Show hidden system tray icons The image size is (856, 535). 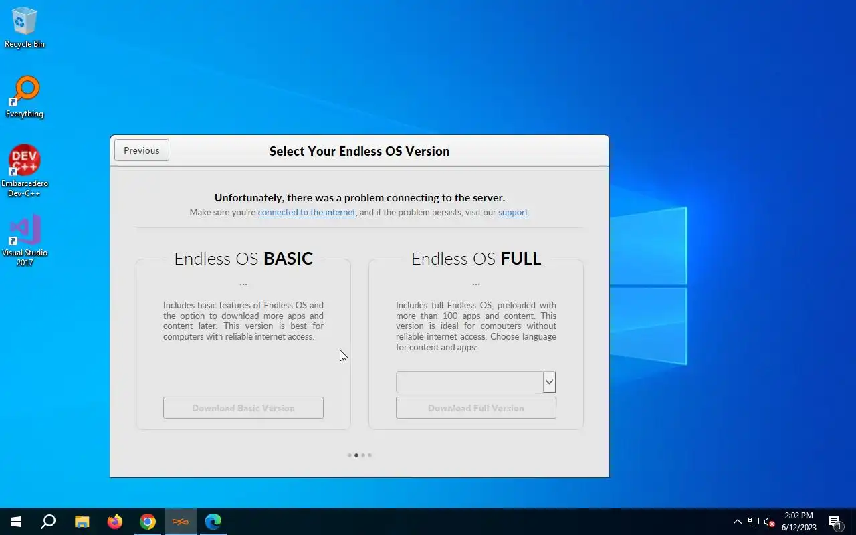click(x=737, y=522)
